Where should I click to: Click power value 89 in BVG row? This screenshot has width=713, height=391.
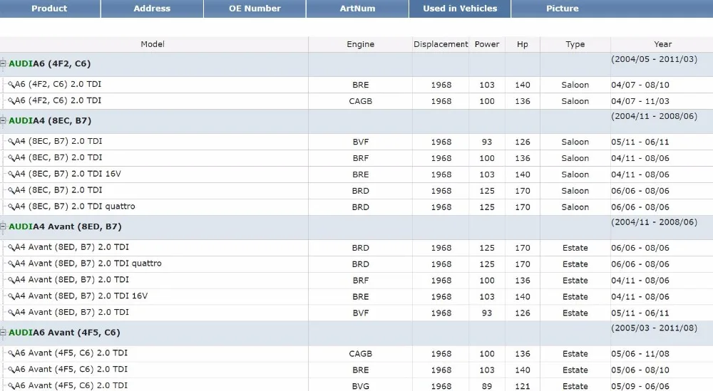pos(487,386)
